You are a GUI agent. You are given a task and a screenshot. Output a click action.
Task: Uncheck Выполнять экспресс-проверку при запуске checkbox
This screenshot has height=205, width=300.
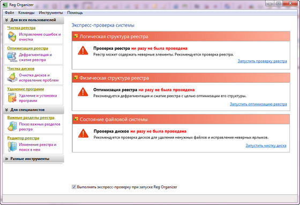click(x=74, y=187)
